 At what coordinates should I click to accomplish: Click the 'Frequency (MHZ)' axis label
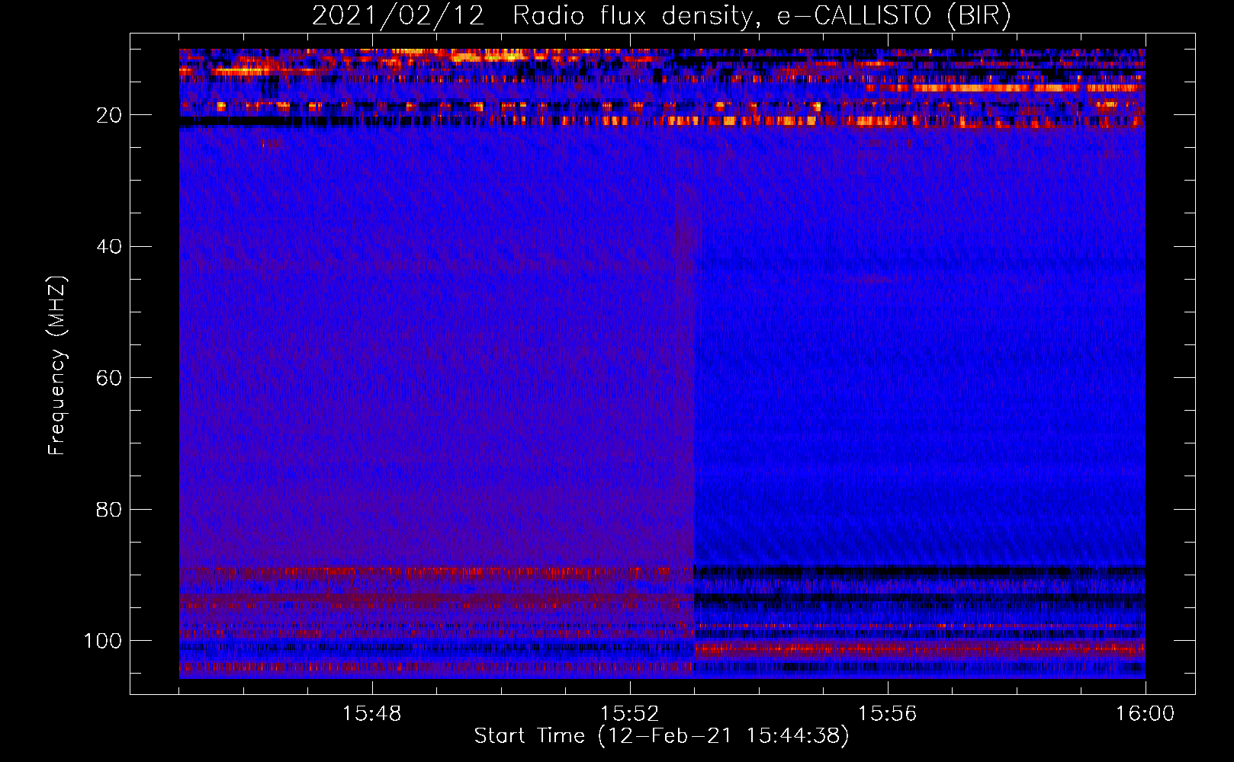[x=57, y=366]
